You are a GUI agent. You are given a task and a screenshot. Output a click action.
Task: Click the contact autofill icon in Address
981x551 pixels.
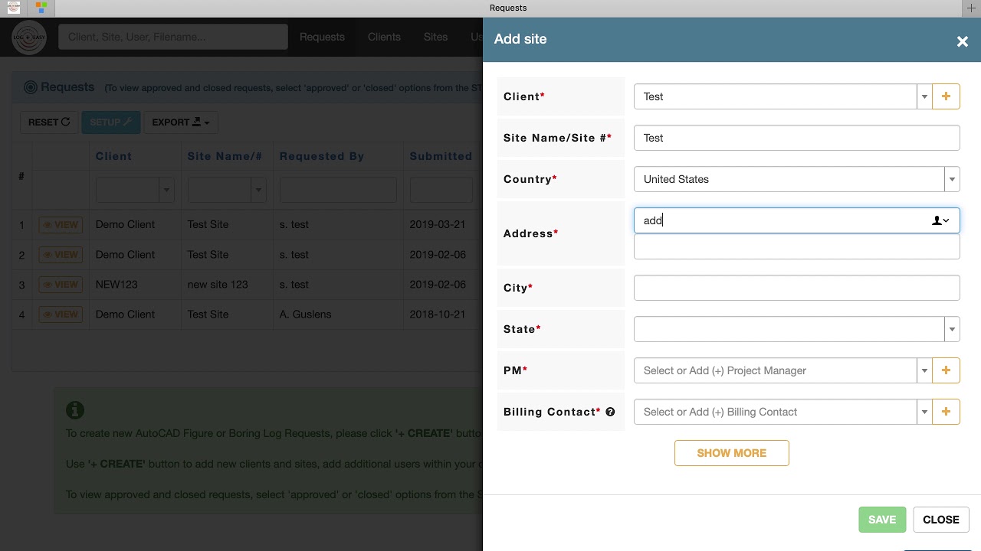click(x=940, y=220)
